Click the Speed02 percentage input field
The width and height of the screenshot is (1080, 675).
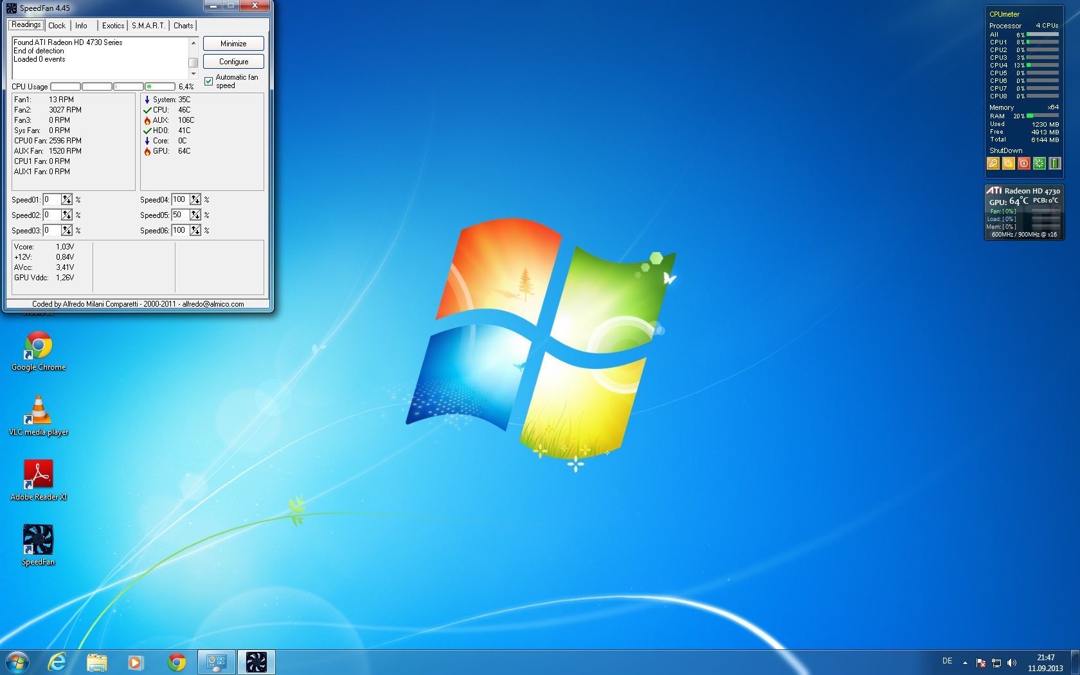(52, 215)
